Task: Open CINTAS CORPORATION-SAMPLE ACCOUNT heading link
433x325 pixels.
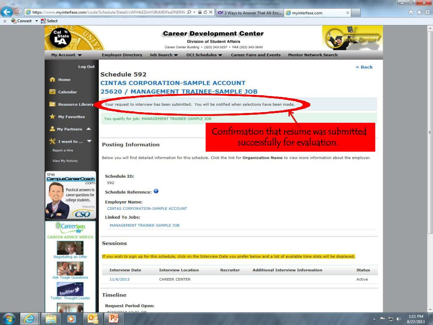Action: click(x=173, y=83)
